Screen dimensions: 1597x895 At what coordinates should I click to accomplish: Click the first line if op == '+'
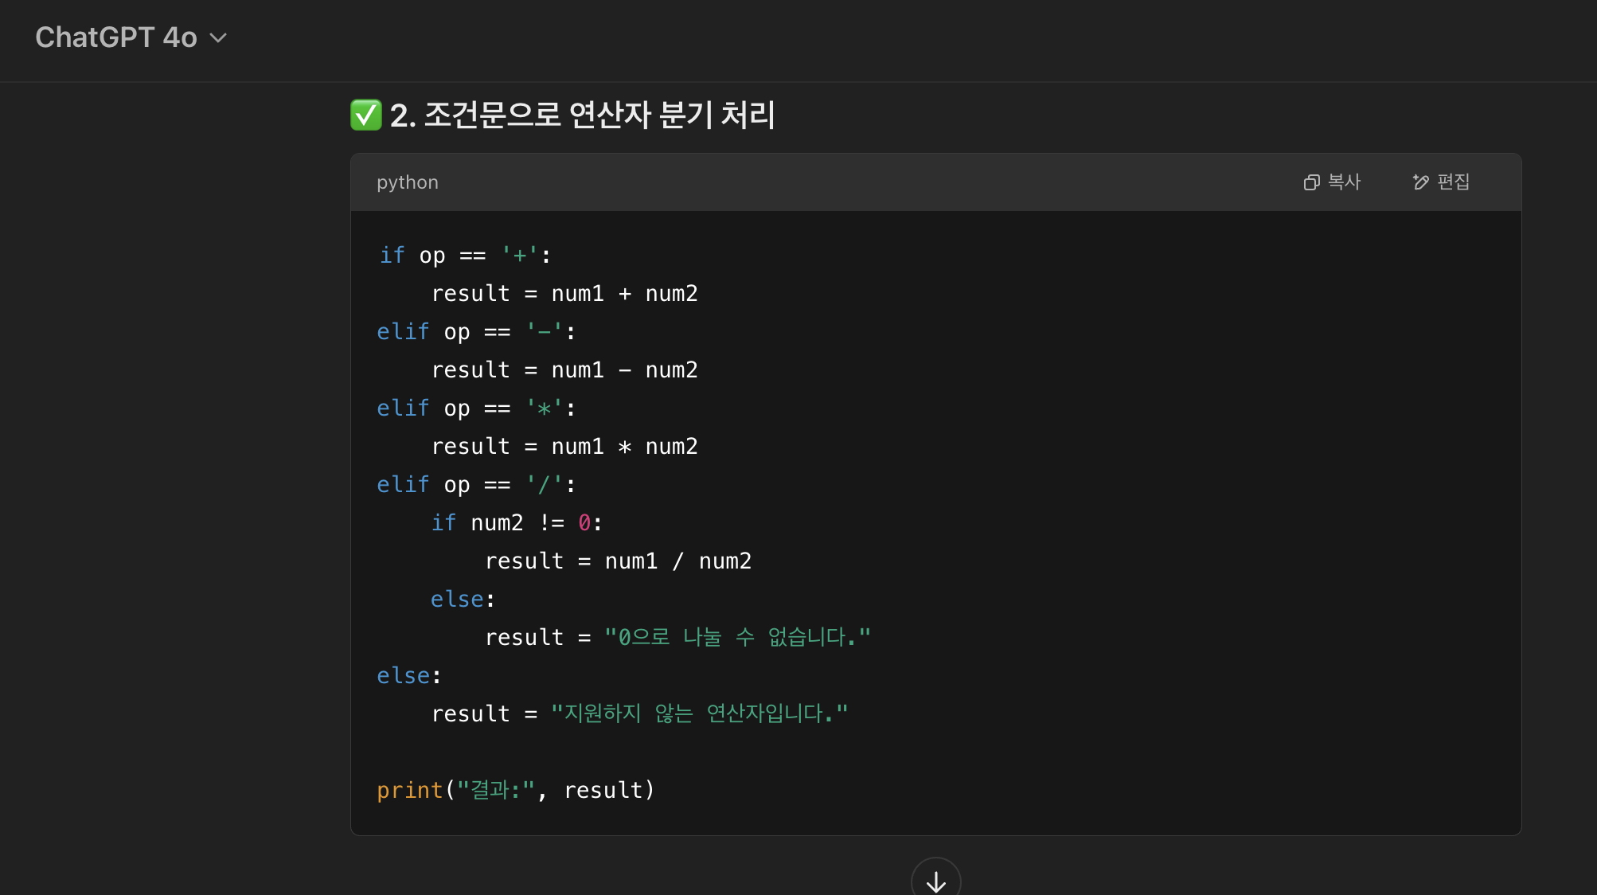[465, 255]
